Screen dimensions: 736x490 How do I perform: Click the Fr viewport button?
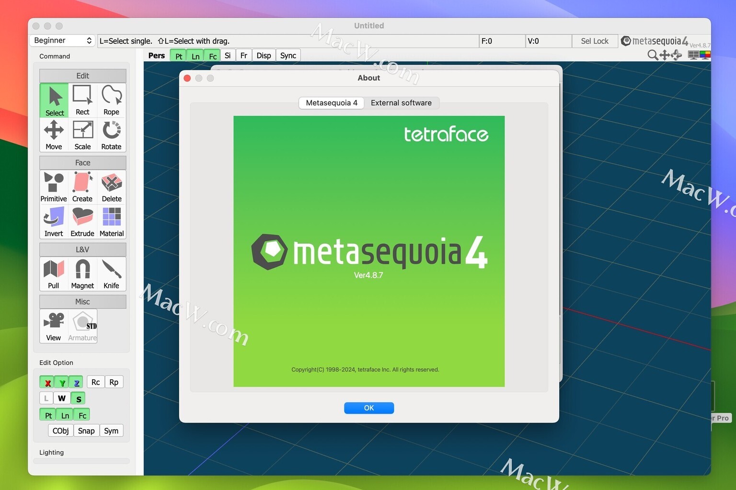[244, 56]
